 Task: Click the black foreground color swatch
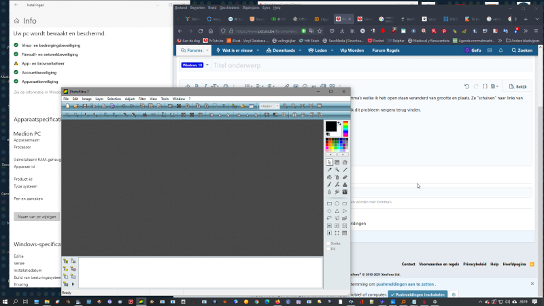(330, 126)
